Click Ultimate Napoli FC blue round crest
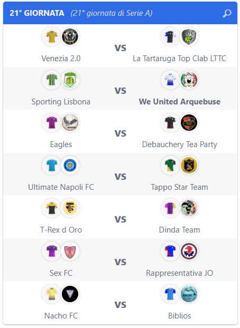This screenshot has width=240, height=328. point(70,165)
